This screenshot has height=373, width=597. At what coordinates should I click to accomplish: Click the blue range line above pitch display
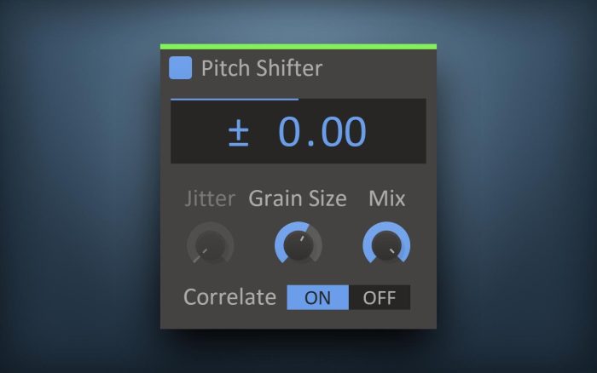[x=235, y=100]
